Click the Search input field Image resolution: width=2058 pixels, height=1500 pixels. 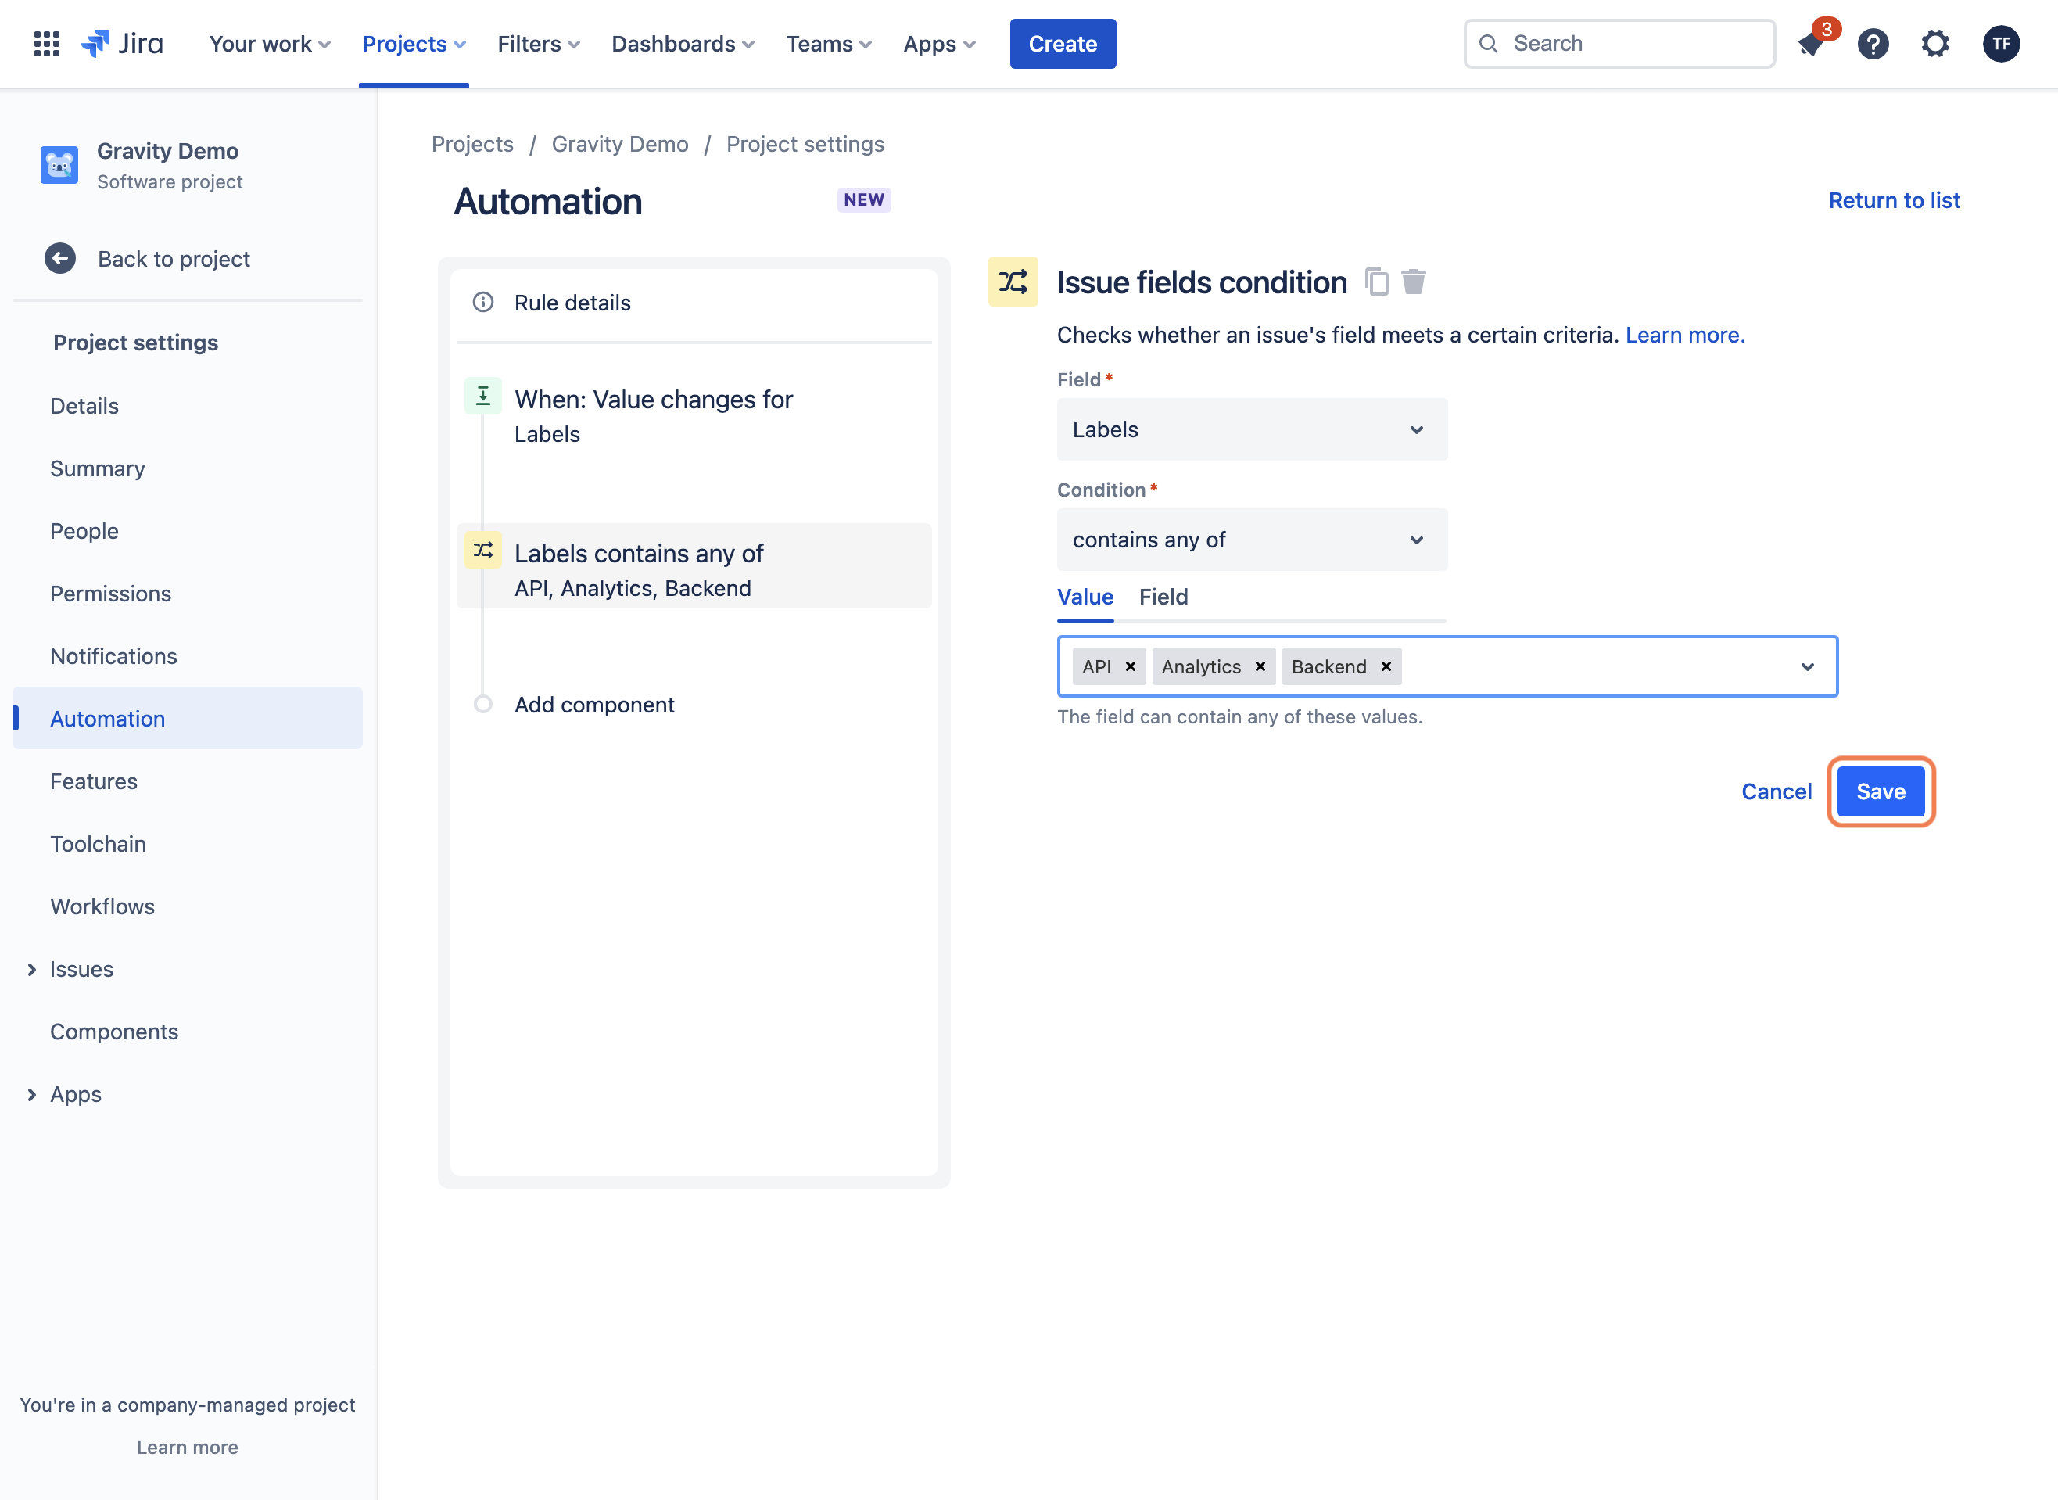pos(1619,44)
